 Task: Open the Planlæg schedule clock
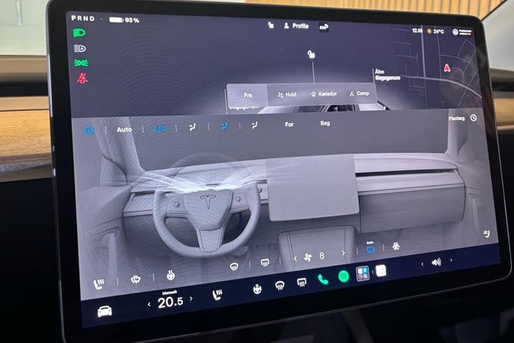tap(473, 118)
